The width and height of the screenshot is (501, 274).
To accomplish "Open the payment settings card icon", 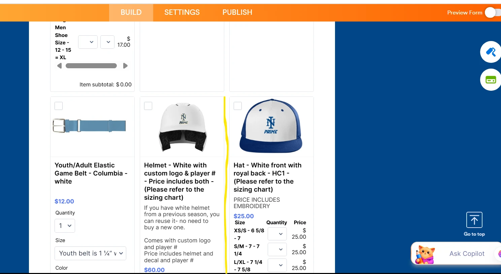I will [x=491, y=80].
